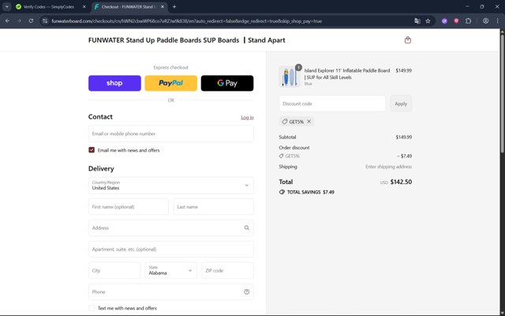This screenshot has width=505, height=316.
Task: Open the browser extensions puzzle icon
Action: (x=468, y=21)
